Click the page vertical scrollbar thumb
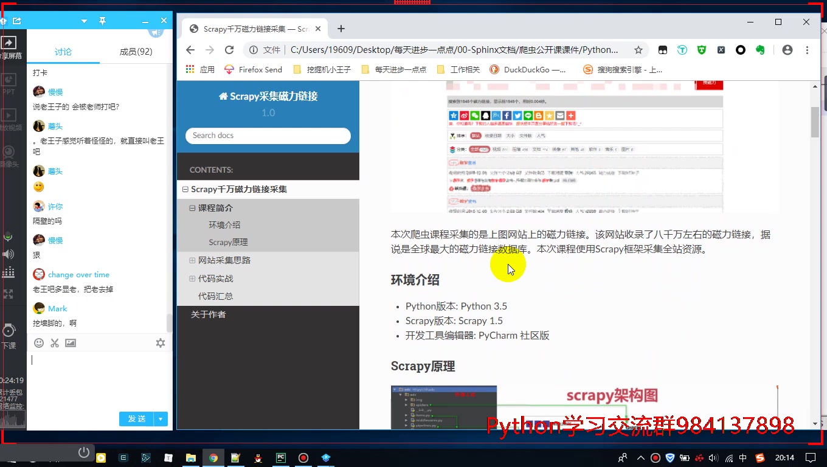 [x=815, y=122]
